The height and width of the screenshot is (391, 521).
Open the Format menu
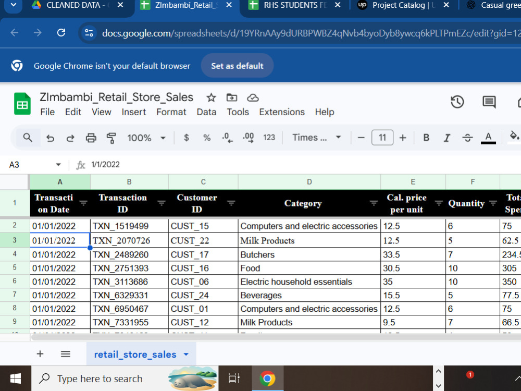click(171, 112)
